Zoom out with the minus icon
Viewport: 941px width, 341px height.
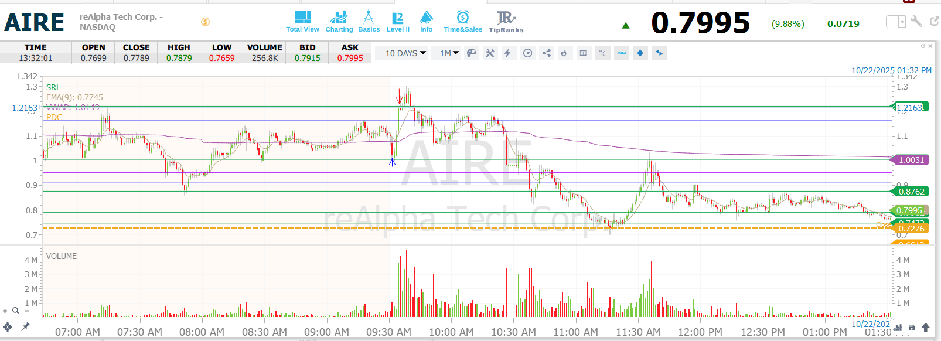(x=26, y=311)
